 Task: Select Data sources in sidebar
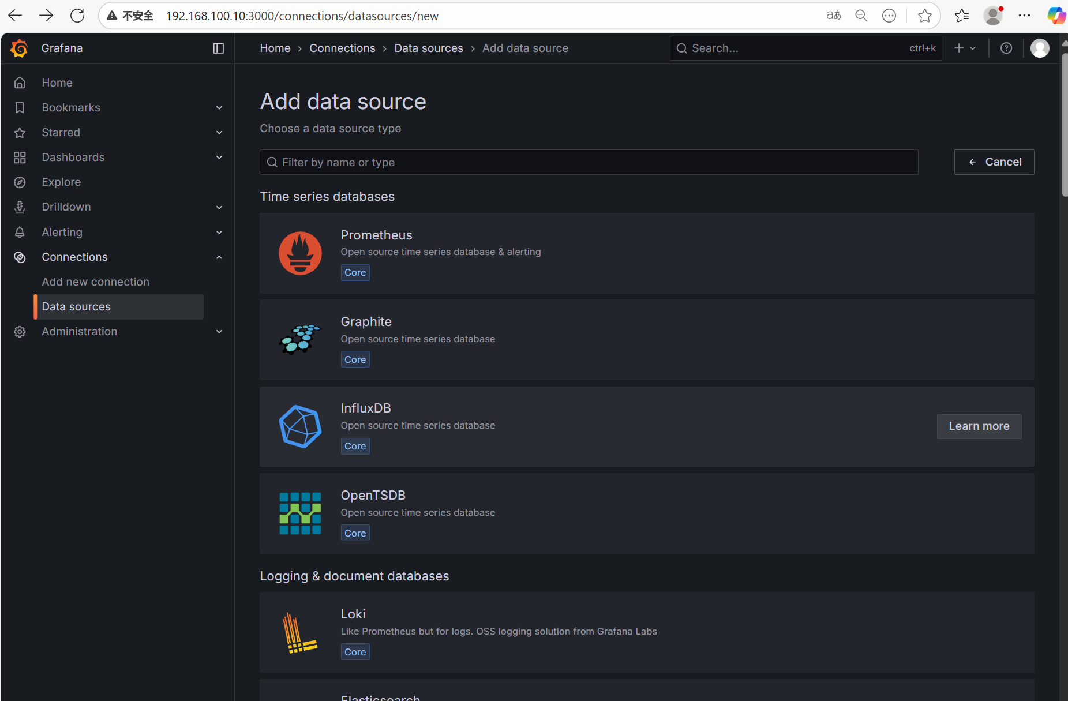[x=119, y=307]
